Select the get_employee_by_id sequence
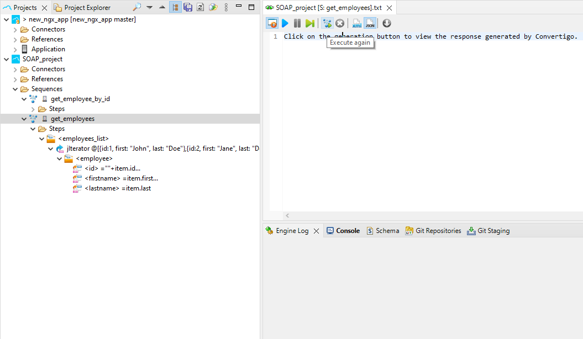 80,98
